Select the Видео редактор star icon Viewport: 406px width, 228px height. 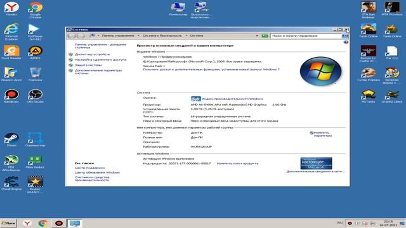tap(36, 184)
